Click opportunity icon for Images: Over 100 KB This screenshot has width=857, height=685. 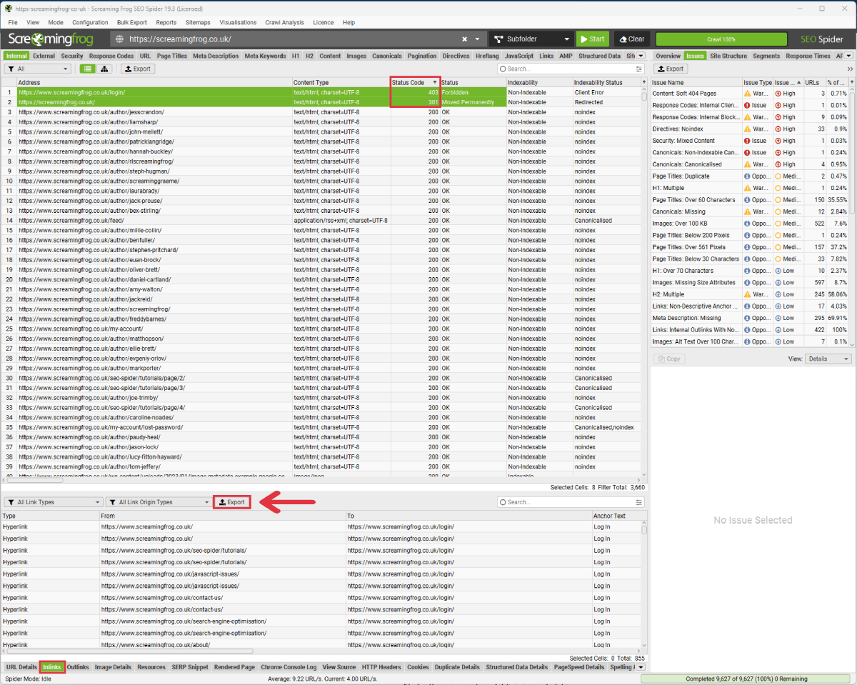point(748,224)
